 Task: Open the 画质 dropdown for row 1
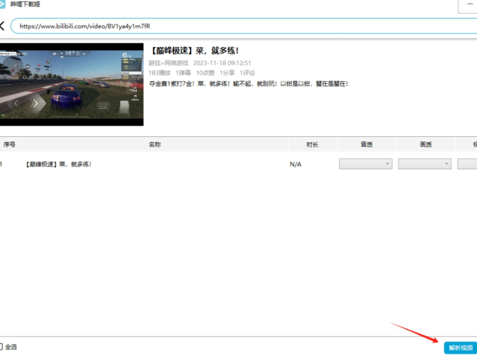[424, 164]
